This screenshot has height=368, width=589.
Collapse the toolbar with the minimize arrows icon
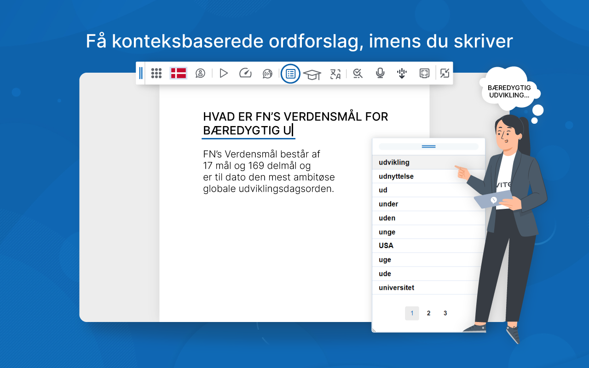click(x=445, y=73)
